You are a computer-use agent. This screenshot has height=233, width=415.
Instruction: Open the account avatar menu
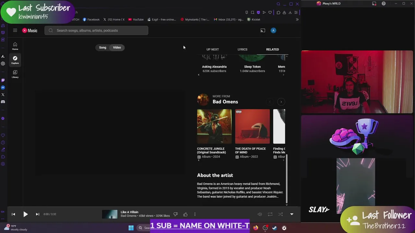(x=273, y=30)
